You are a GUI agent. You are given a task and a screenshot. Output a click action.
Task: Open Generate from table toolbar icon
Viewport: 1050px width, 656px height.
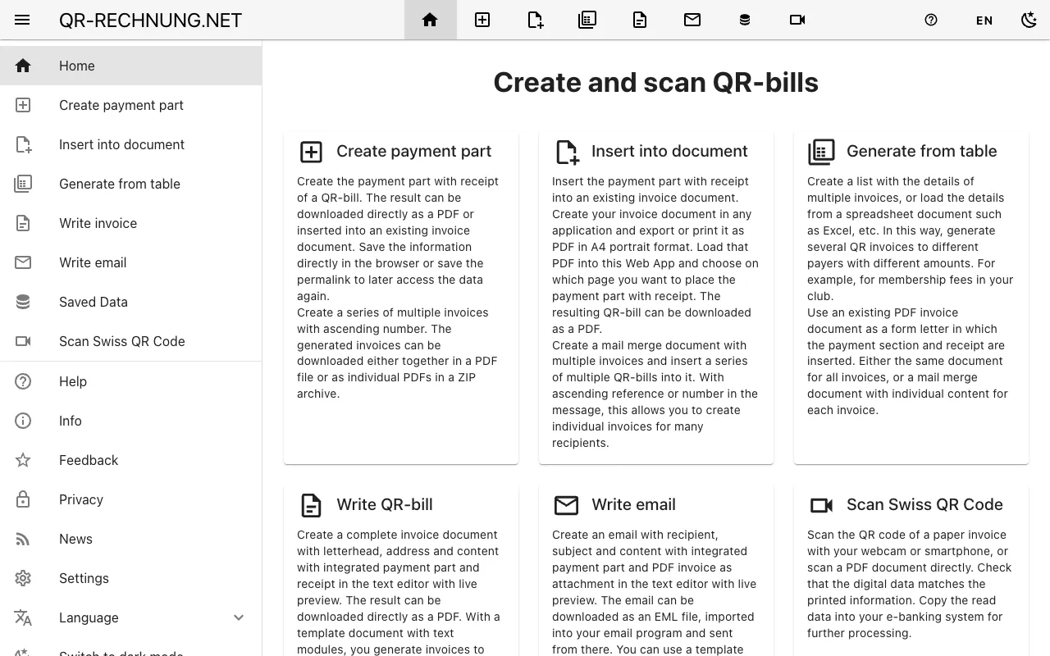pyautogui.click(x=587, y=20)
